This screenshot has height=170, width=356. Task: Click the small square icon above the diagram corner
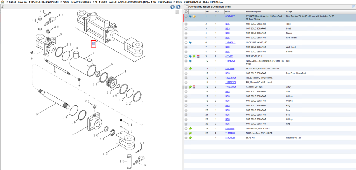click(x=177, y=12)
